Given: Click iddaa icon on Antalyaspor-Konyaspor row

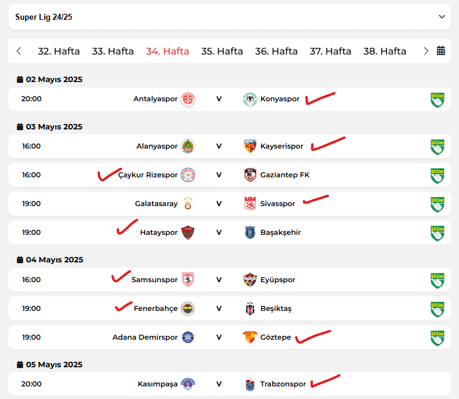Looking at the screenshot, I should [x=437, y=100].
